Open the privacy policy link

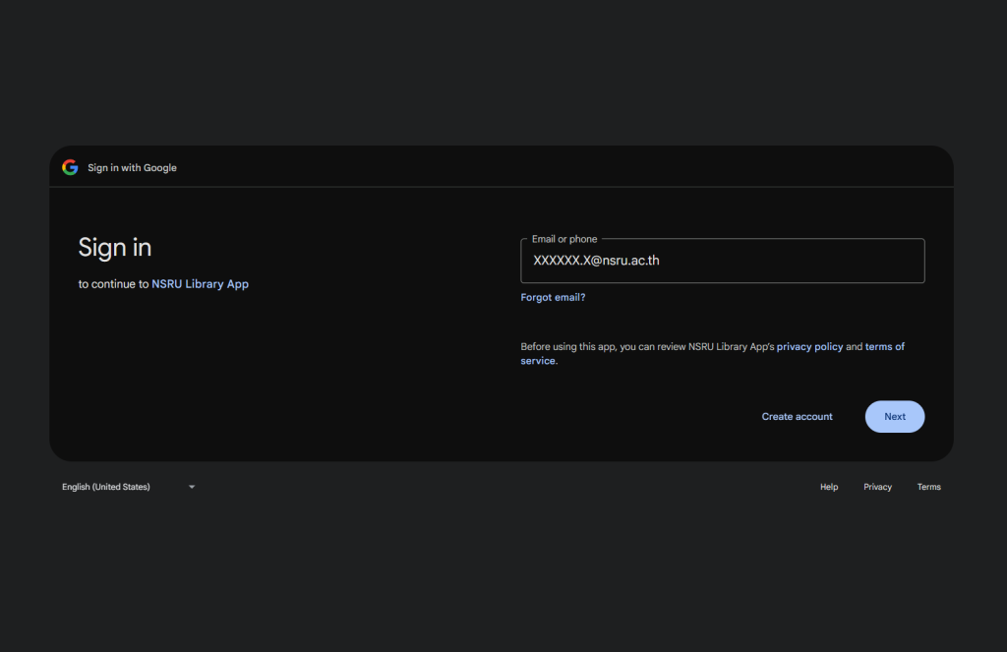point(809,347)
